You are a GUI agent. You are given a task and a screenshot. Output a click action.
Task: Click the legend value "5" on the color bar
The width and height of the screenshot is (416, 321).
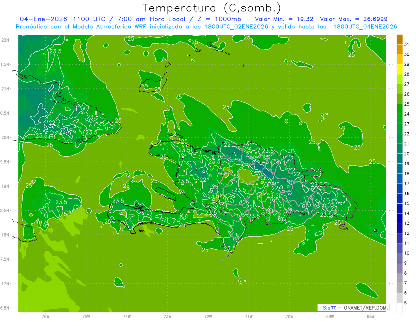point(405,303)
